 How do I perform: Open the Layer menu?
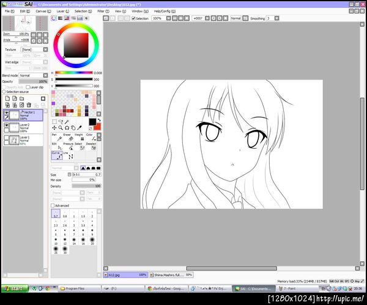(62, 11)
